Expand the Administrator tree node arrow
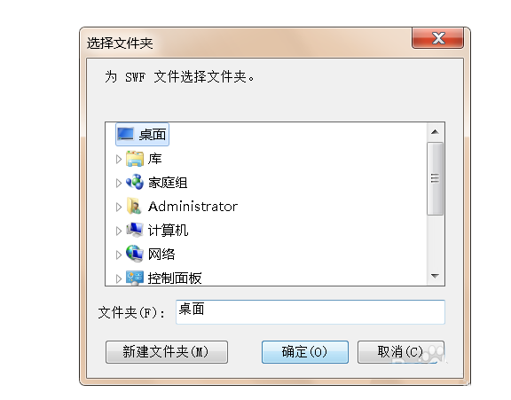Viewport: 511px width, 400px height. click(119, 207)
